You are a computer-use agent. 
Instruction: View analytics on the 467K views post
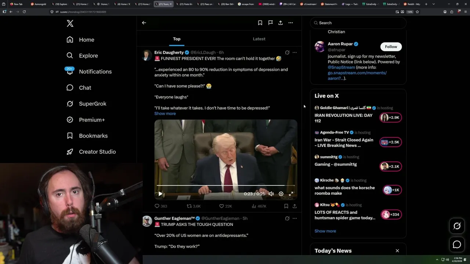pos(258,206)
